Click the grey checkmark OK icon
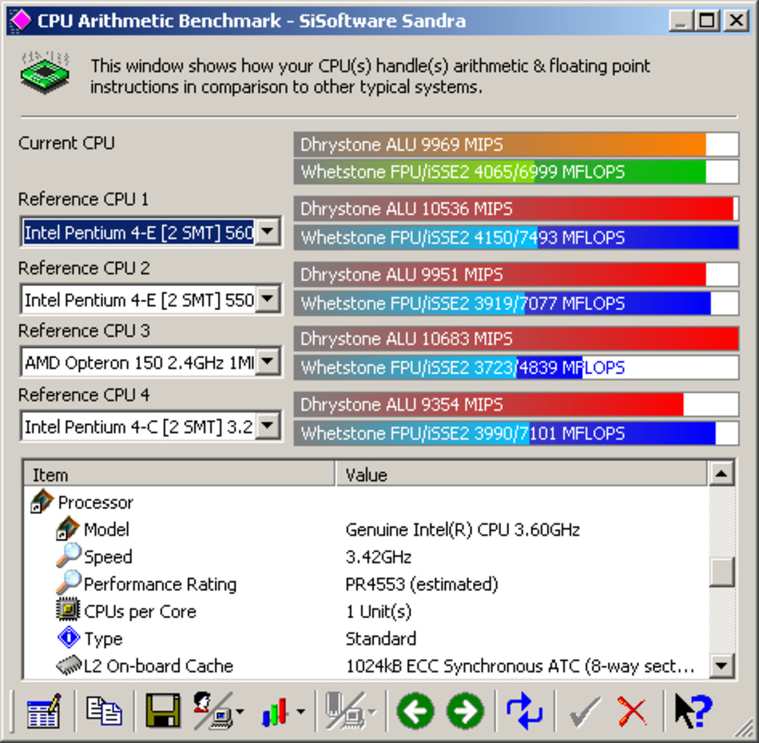Screen dimensions: 759x743 584,711
